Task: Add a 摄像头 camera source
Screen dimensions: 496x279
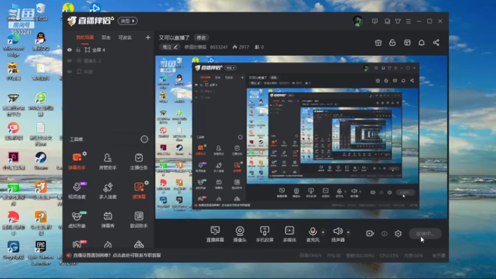Action: pos(240,234)
